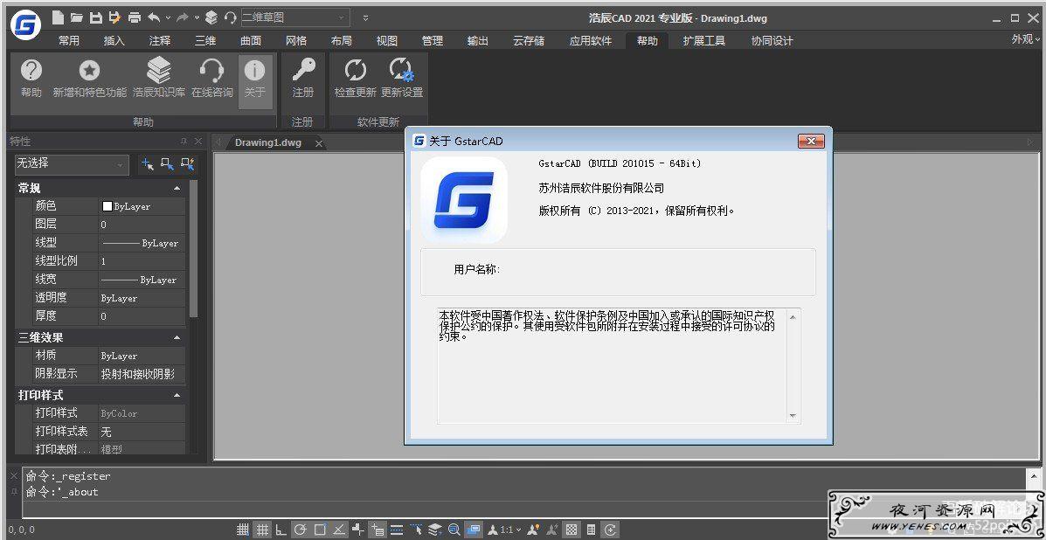
Task: Toggle polar tracking in status bar
Action: coord(301,530)
